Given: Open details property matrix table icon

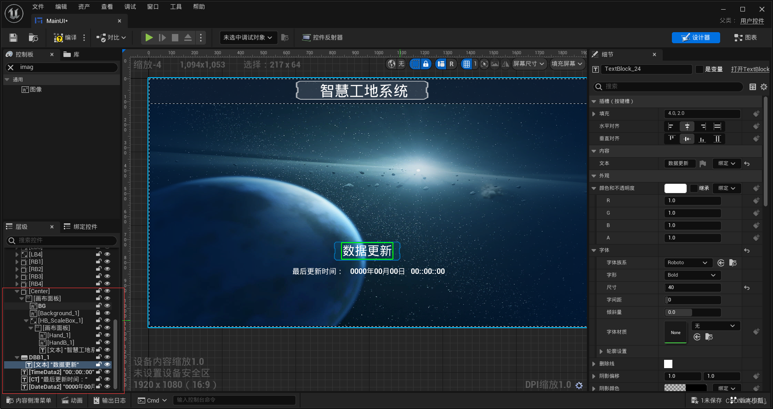Looking at the screenshot, I should coord(753,87).
